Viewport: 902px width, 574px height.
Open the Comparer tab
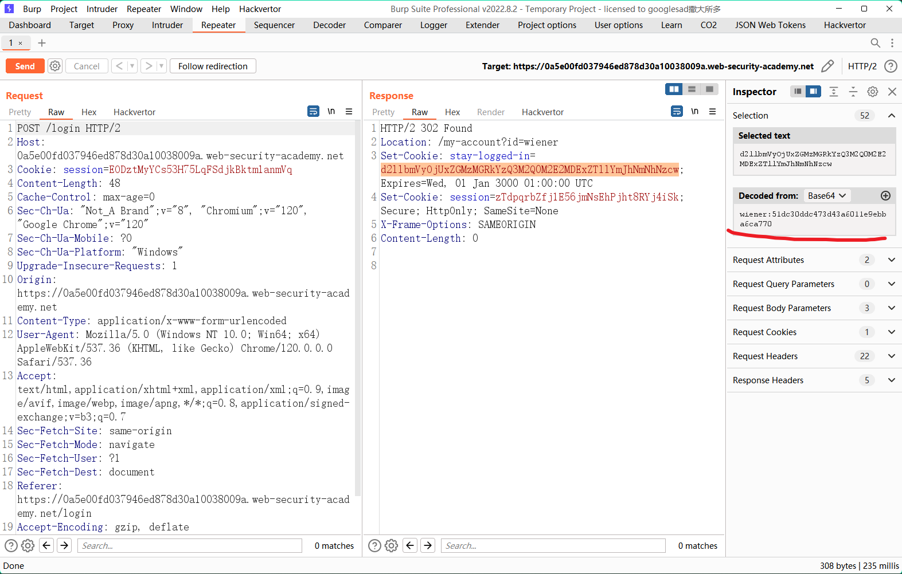(382, 25)
